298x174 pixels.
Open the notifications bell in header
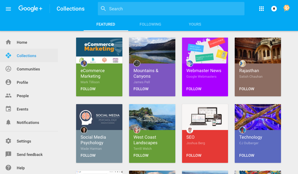274,9
